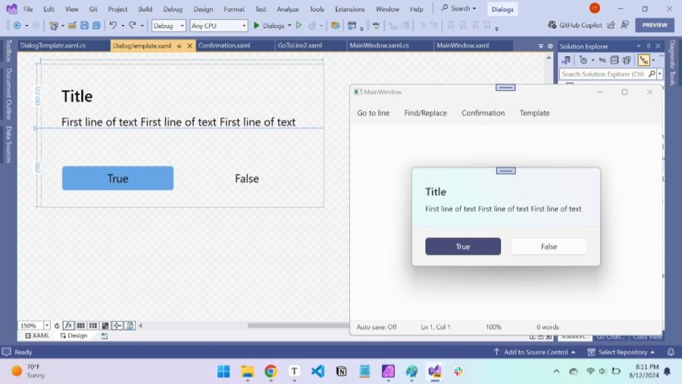This screenshot has height=384, width=682.
Task: Click the Send Feedback person icon
Action: (625, 25)
